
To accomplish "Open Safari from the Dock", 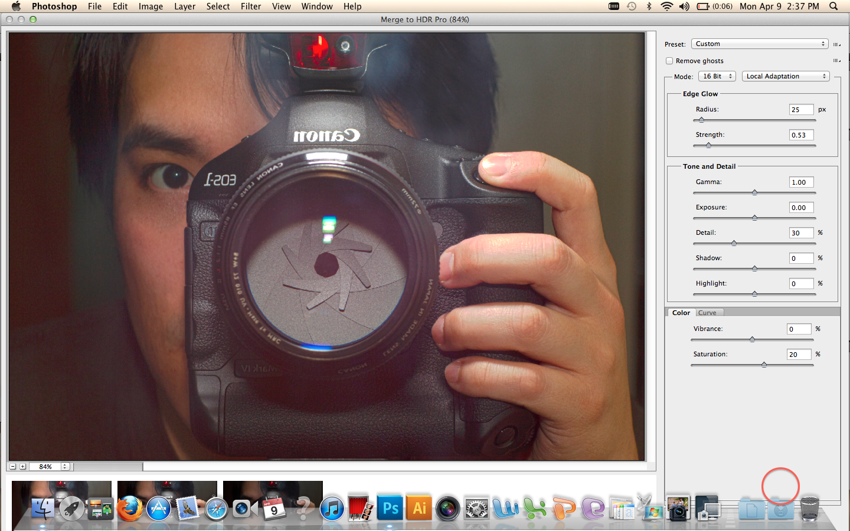I will click(x=216, y=508).
